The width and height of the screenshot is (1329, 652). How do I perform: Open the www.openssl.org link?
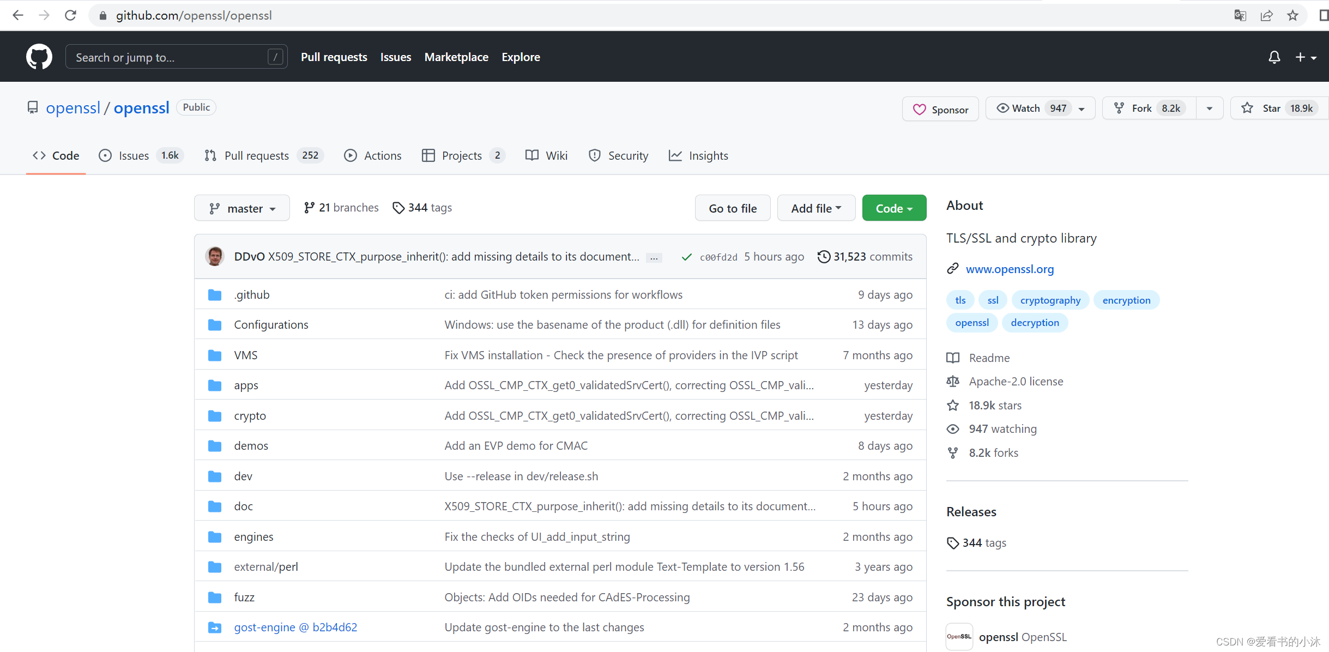pyautogui.click(x=1010, y=269)
